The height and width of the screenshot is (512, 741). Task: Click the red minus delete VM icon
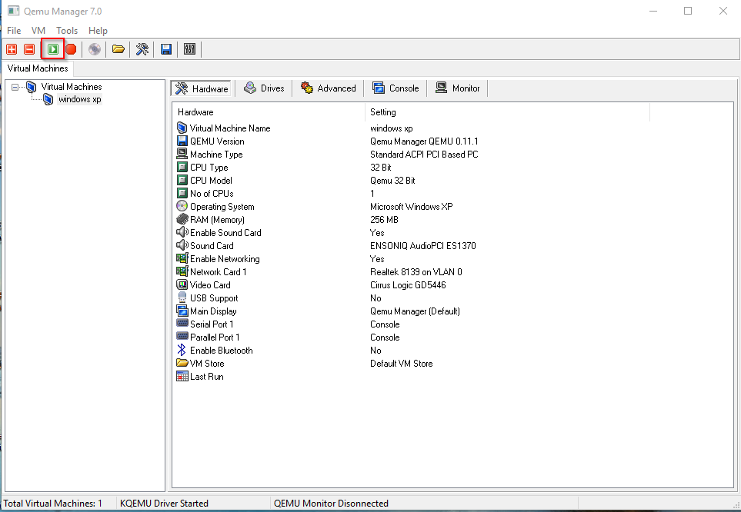coord(29,49)
